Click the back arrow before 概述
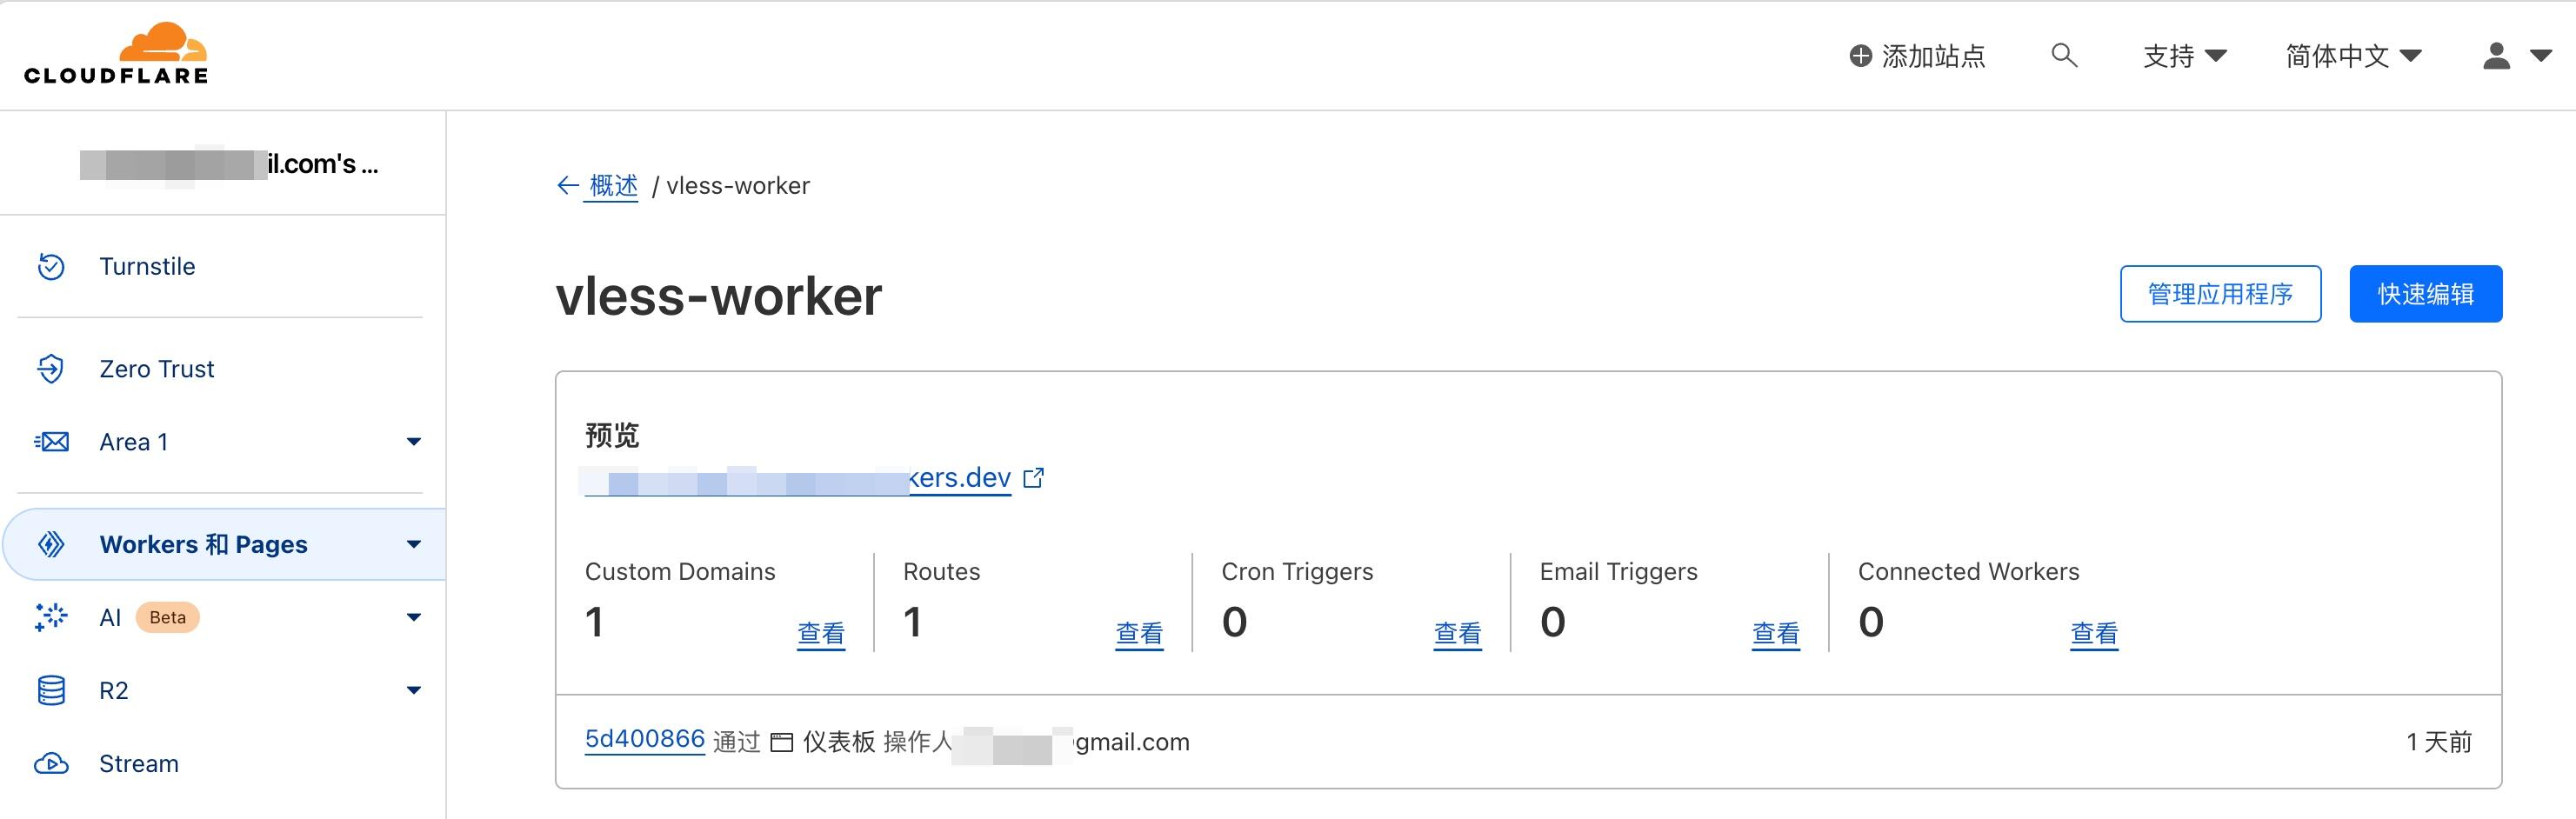The height and width of the screenshot is (819, 2576). click(568, 185)
